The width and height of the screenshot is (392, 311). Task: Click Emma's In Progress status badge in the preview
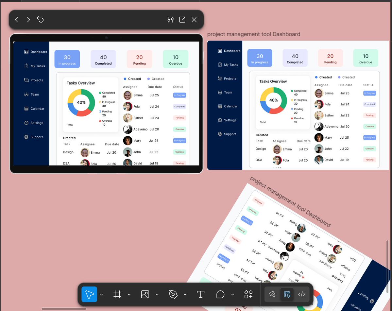point(179,95)
